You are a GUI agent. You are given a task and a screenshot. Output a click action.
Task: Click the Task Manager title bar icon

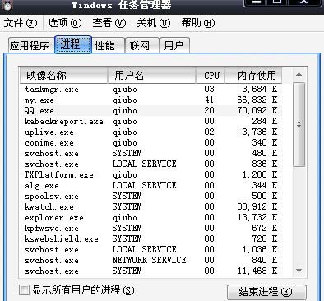pyautogui.click(x=7, y=5)
